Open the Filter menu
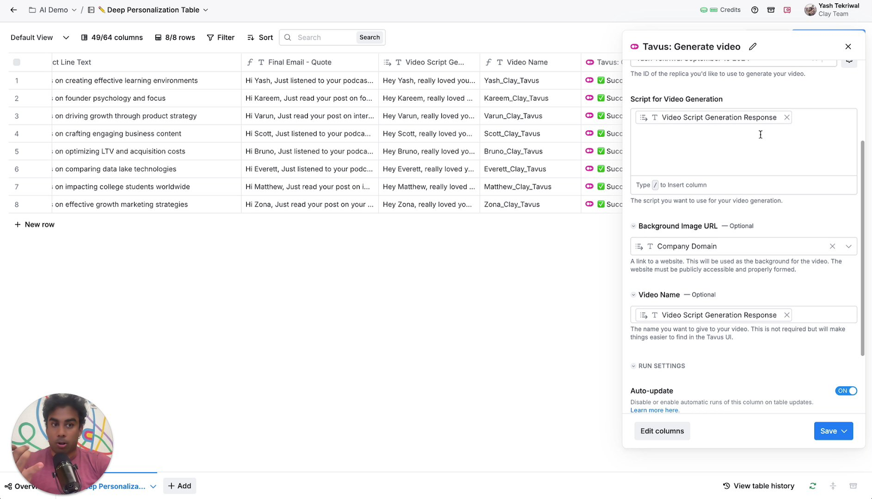Image resolution: width=872 pixels, height=499 pixels. (221, 38)
